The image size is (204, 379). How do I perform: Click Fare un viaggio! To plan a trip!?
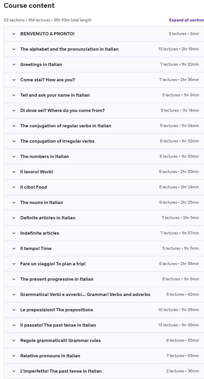53,264
